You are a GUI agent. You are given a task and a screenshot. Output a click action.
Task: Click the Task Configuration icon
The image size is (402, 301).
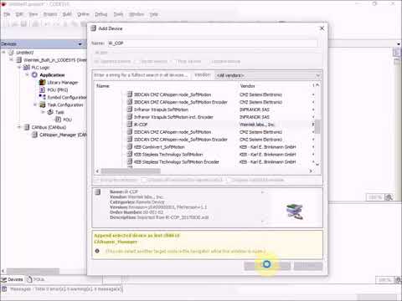42,105
